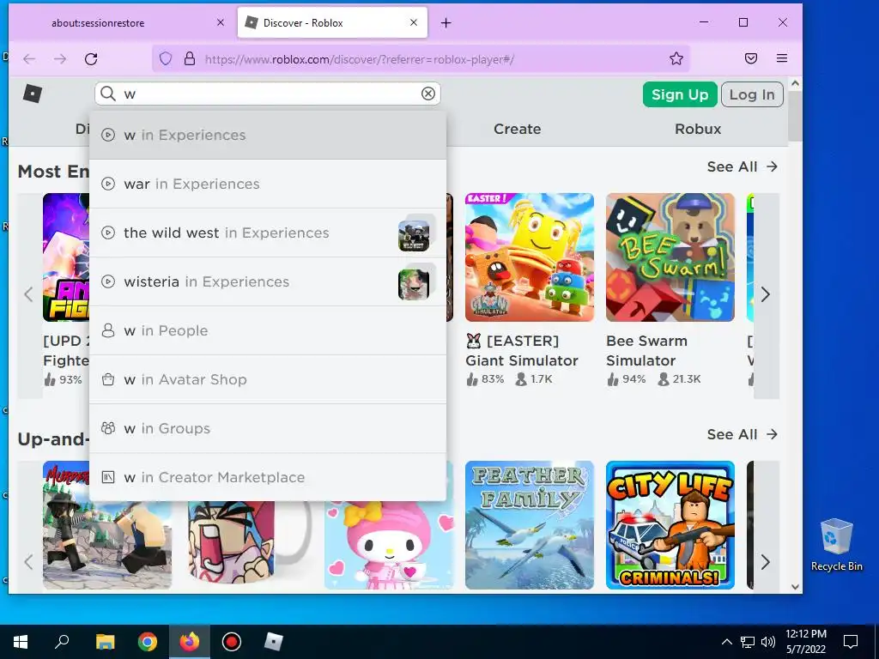The image size is (879, 659).
Task: Open the Pocket save icon
Action: [751, 58]
